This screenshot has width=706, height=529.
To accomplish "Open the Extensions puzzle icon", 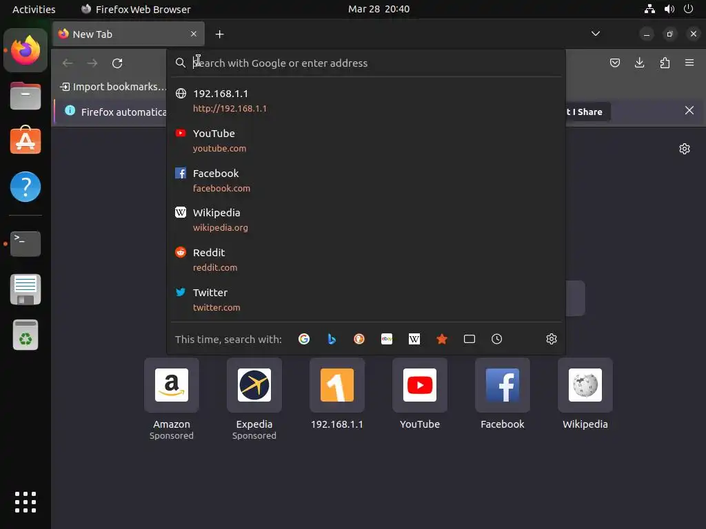I will pos(665,63).
